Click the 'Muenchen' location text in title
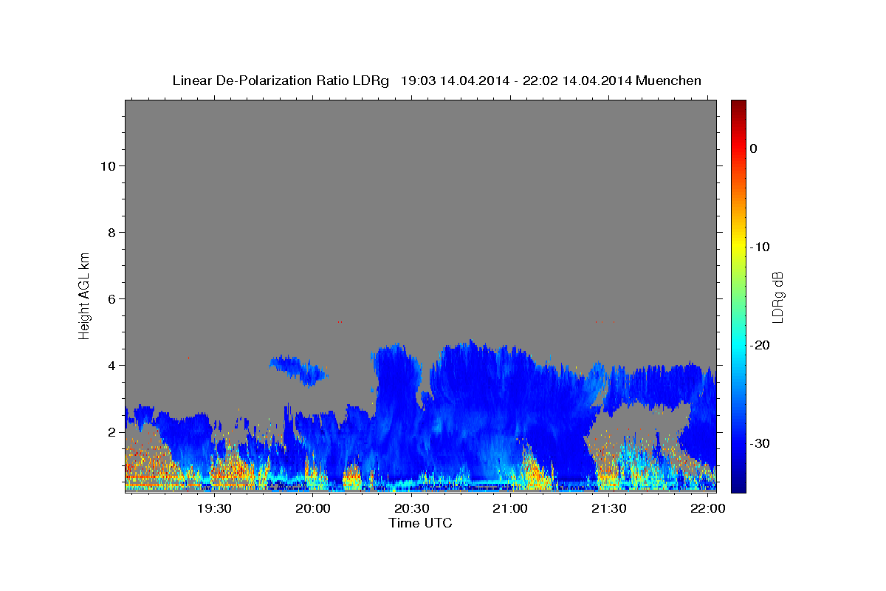The width and height of the screenshot is (886, 591). point(668,81)
